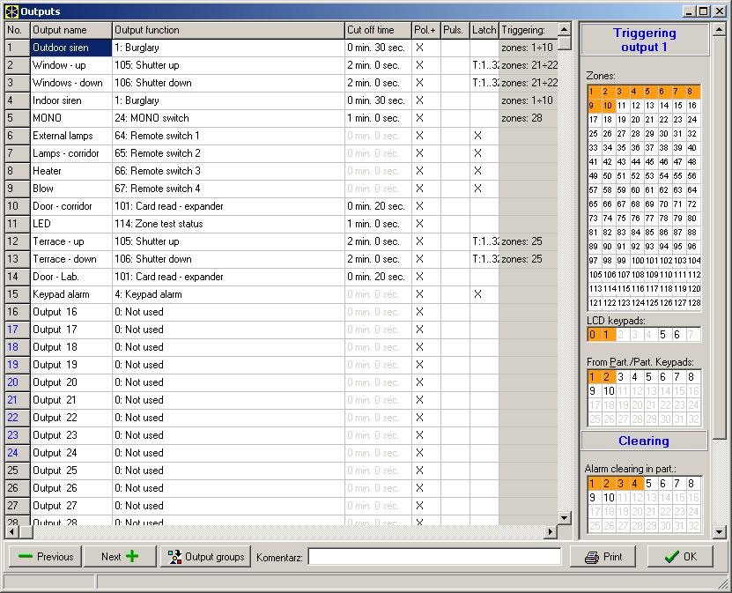Image resolution: width=732 pixels, height=593 pixels.
Task: Click the Latch column header
Action: coord(484,30)
